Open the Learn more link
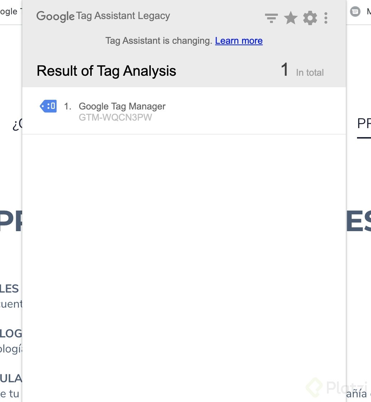The height and width of the screenshot is (402, 371). tap(239, 41)
